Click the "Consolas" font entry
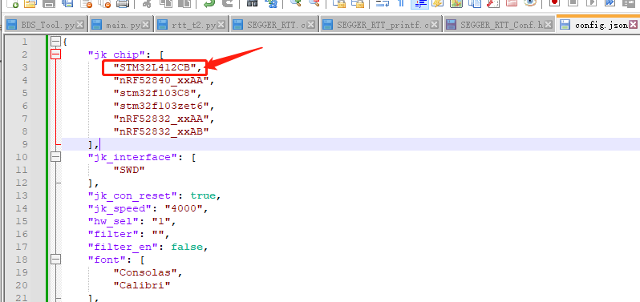Screen dimensions: 640x302 145,272
